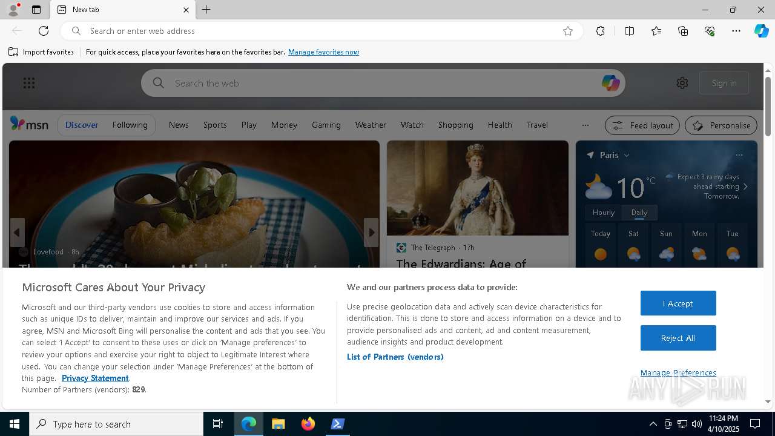Open weather card more options ellipsis
Viewport: 775px width, 436px height.
pyautogui.click(x=739, y=155)
